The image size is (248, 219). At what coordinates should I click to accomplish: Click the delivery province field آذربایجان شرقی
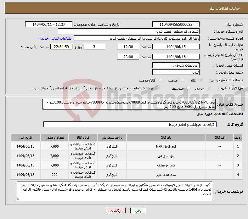(x=176, y=65)
